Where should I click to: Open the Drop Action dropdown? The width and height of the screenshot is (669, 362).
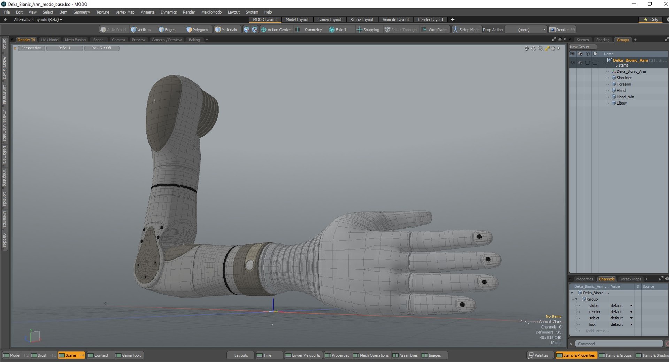pyautogui.click(x=526, y=30)
